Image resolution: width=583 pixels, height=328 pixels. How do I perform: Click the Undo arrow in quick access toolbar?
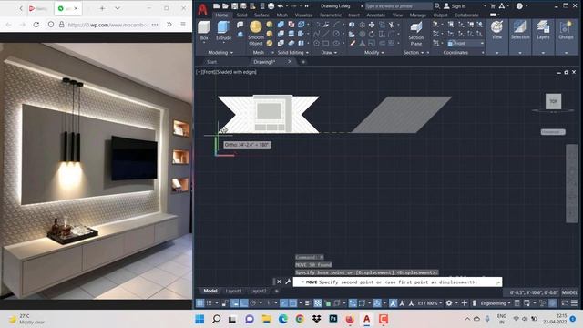pos(281,6)
